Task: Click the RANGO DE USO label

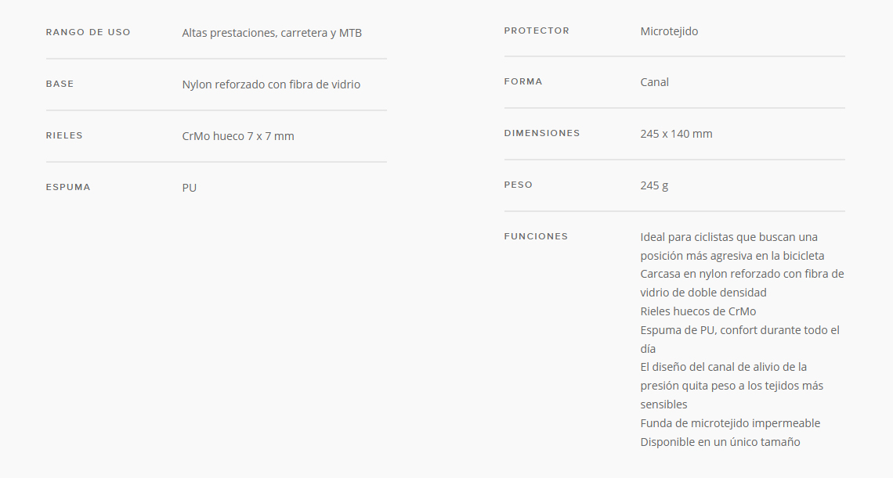Action: pyautogui.click(x=89, y=32)
